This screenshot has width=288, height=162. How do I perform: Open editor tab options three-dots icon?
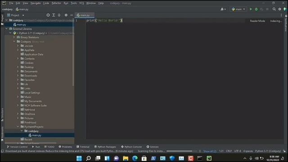click(281, 15)
